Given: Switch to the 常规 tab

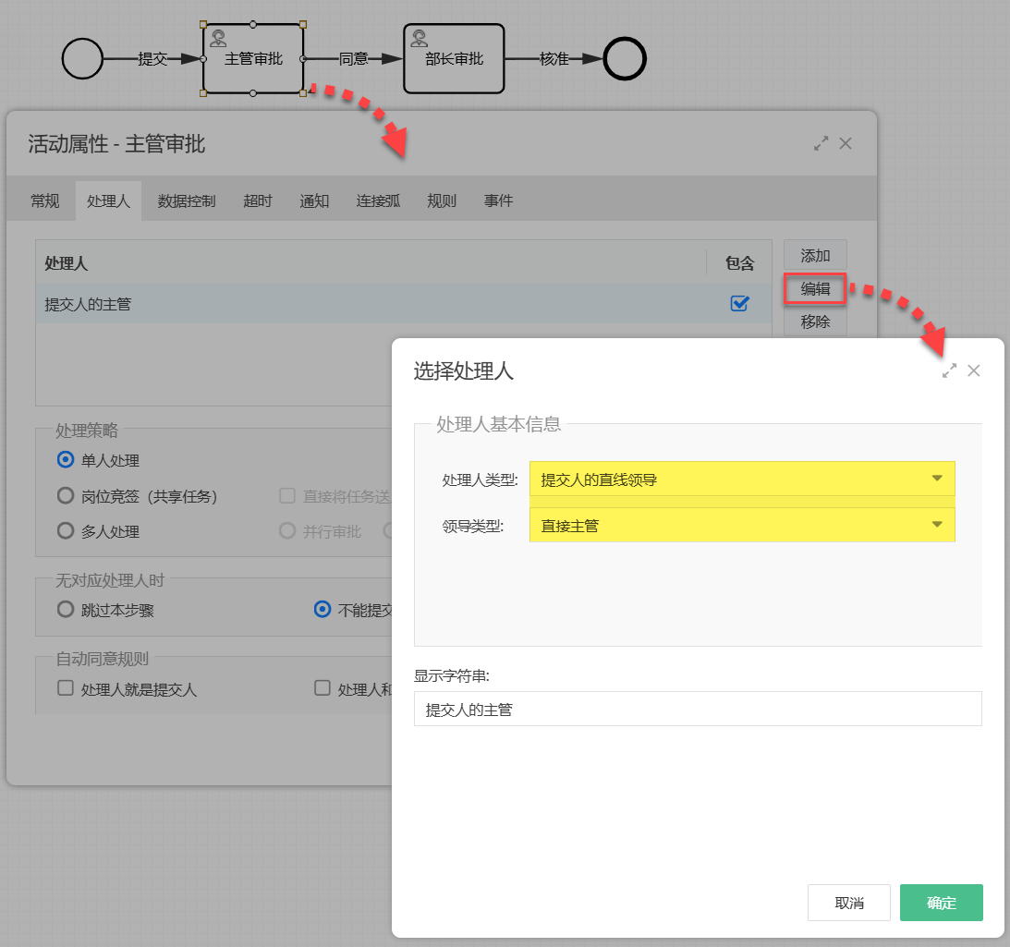Looking at the screenshot, I should tap(44, 200).
